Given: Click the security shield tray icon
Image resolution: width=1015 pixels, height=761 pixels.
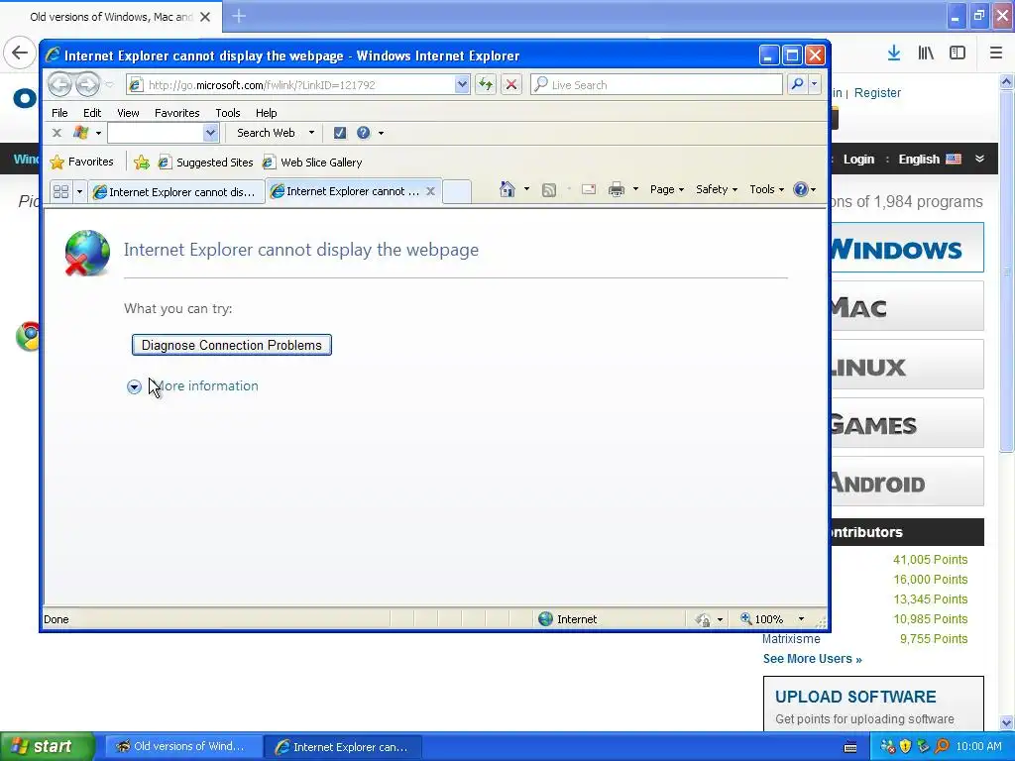Looking at the screenshot, I should pyautogui.click(x=906, y=746).
